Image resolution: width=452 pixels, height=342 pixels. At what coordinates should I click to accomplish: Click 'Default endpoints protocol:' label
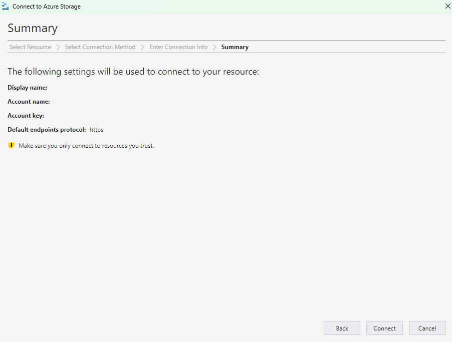pyautogui.click(x=47, y=130)
